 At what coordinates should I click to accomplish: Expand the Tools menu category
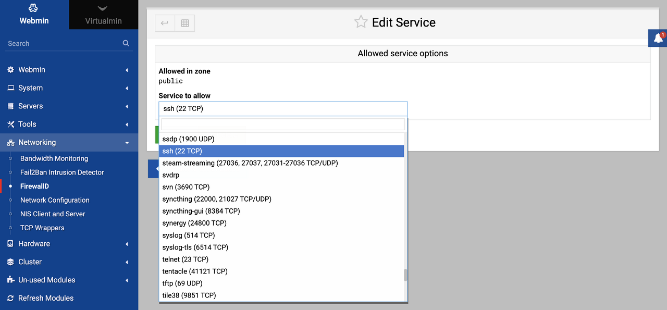[69, 124]
